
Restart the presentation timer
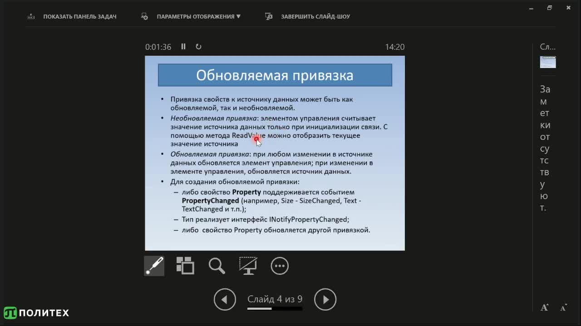[198, 47]
